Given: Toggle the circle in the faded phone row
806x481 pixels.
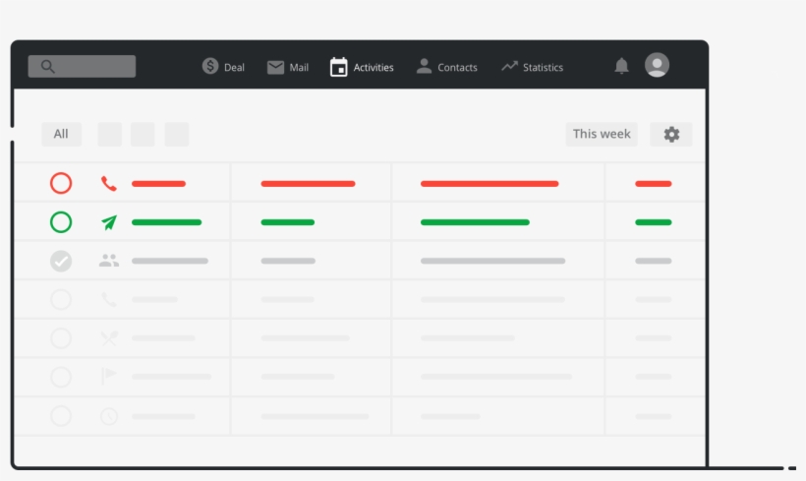Looking at the screenshot, I should tap(61, 299).
